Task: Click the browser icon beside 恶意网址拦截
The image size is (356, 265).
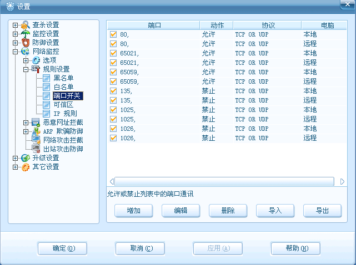Action: click(36, 123)
